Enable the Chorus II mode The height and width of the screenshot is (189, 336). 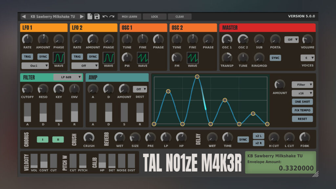tap(58, 139)
